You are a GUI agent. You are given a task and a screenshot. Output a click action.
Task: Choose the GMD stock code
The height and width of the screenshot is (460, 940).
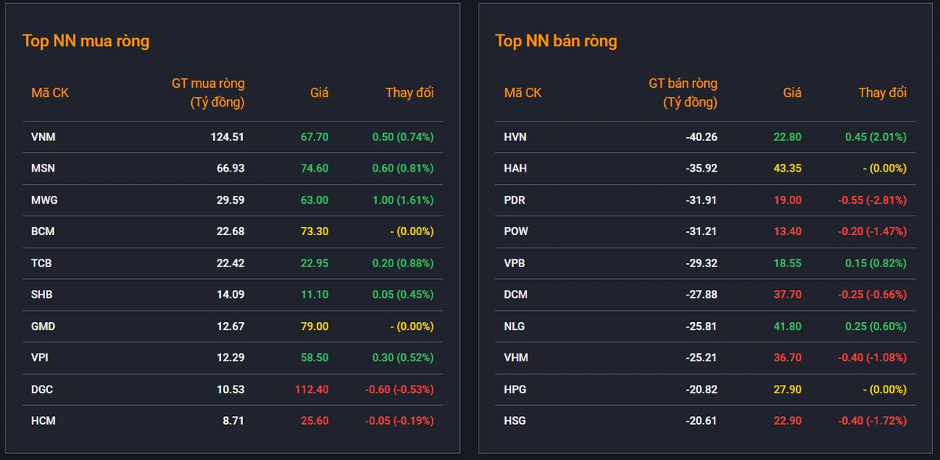pos(43,326)
